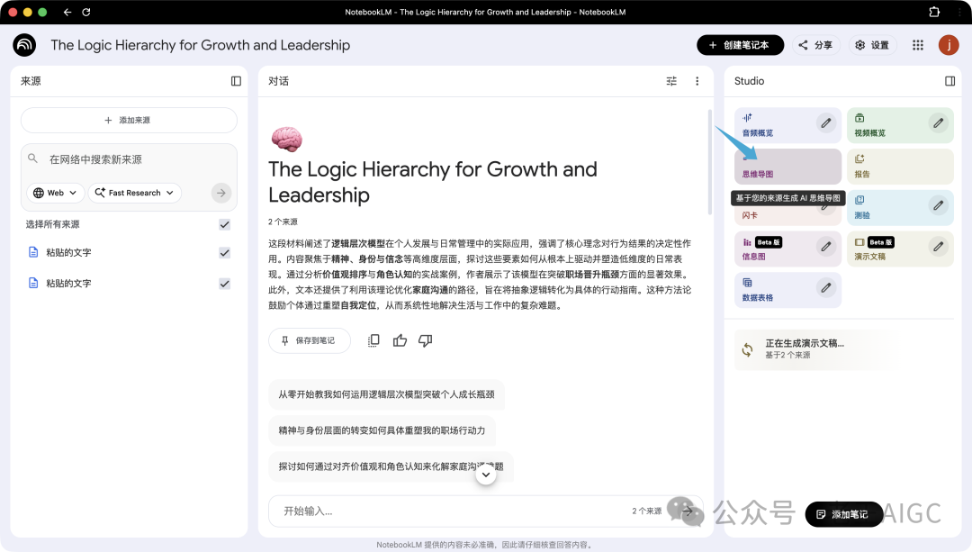Click 保存到笔记 to save the summary

[310, 340]
